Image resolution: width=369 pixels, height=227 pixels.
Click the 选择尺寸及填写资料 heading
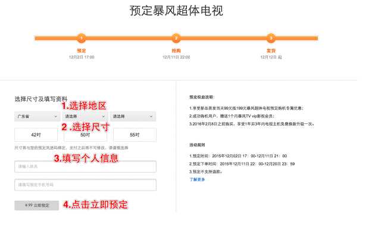(x=41, y=99)
